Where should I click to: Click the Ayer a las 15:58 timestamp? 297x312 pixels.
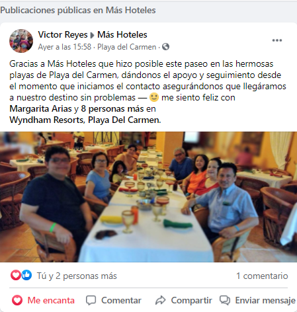[65, 47]
